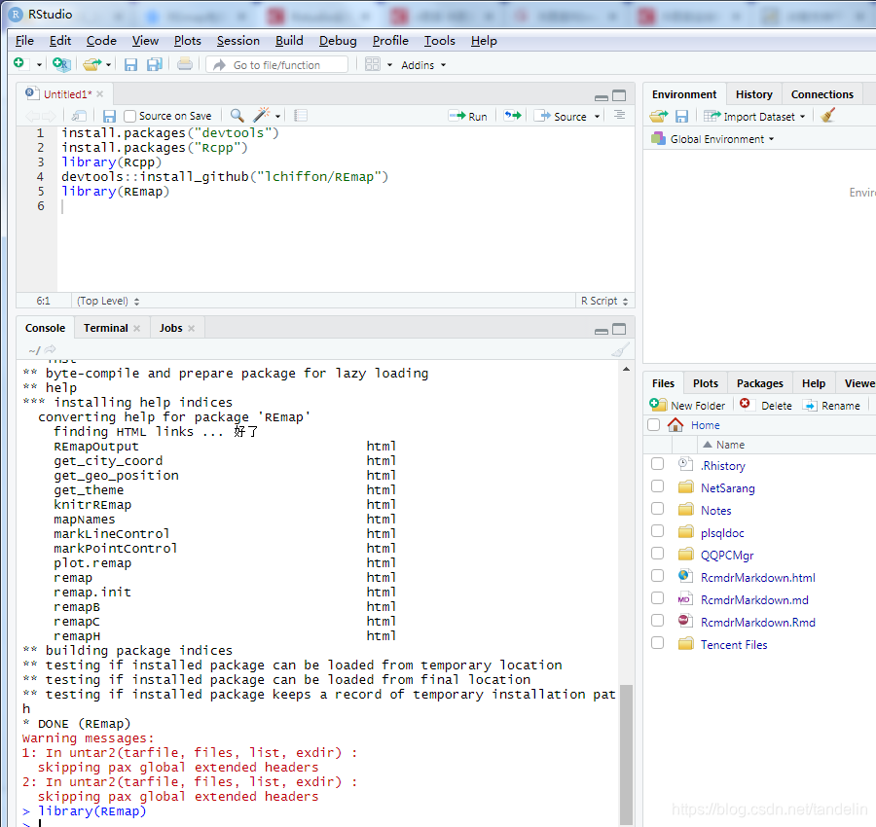Click the workspace panes grid icon
This screenshot has width=876, height=827.
pos(373,64)
